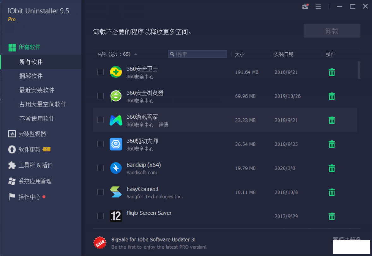Click the trash icon for 360安全浏览器

click(x=332, y=96)
